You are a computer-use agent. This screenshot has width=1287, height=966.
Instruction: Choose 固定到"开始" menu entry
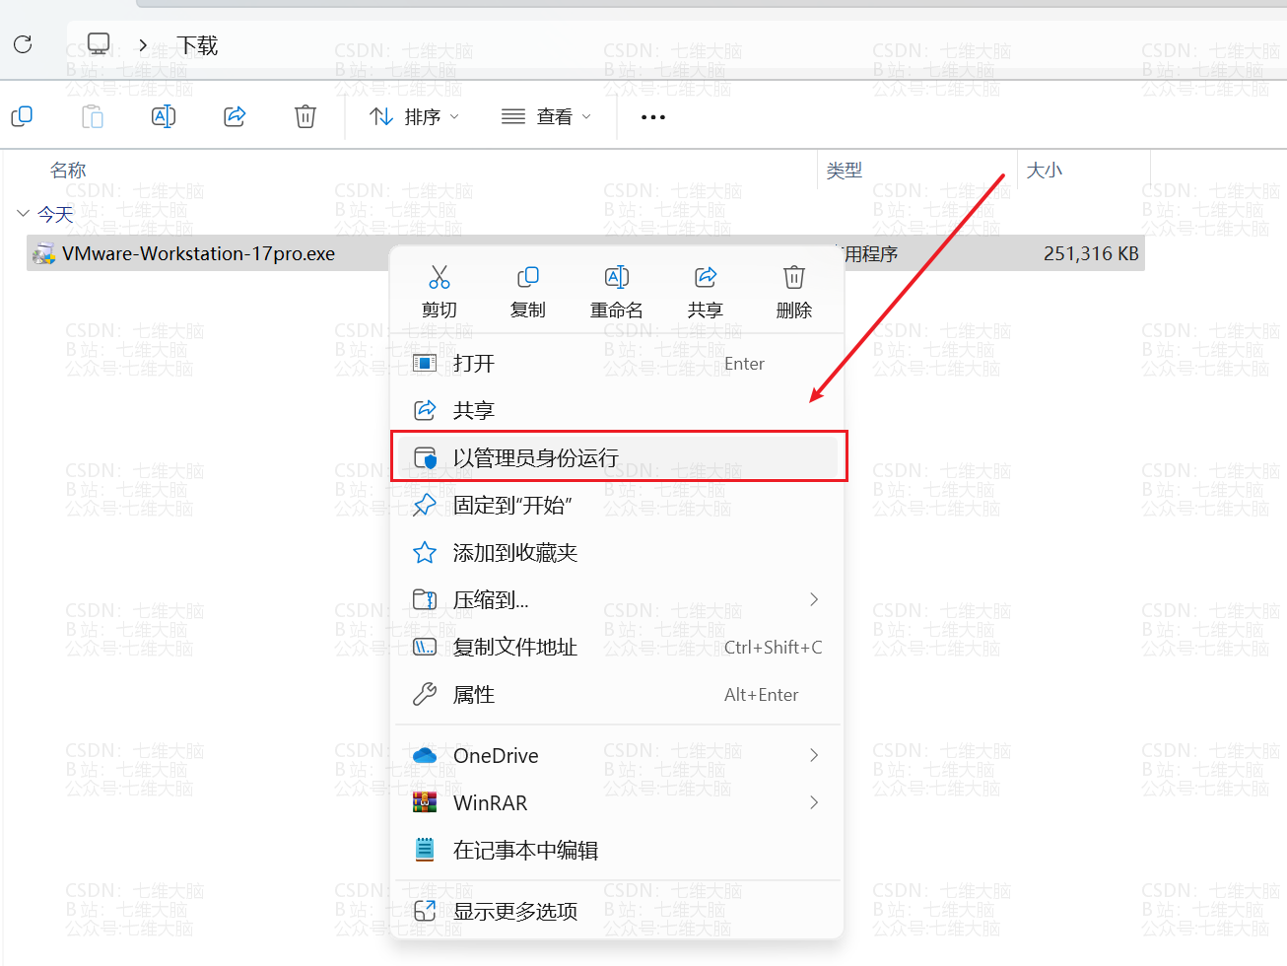(617, 505)
